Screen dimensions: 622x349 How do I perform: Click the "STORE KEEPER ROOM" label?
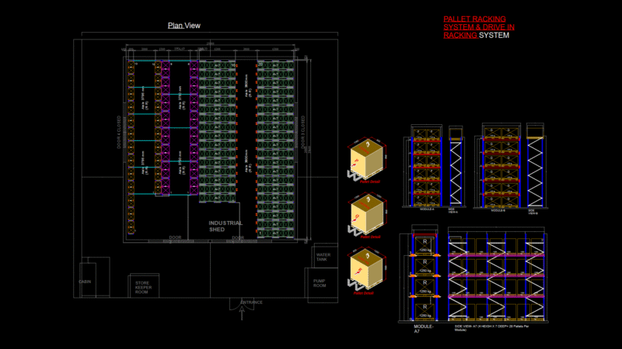click(143, 288)
